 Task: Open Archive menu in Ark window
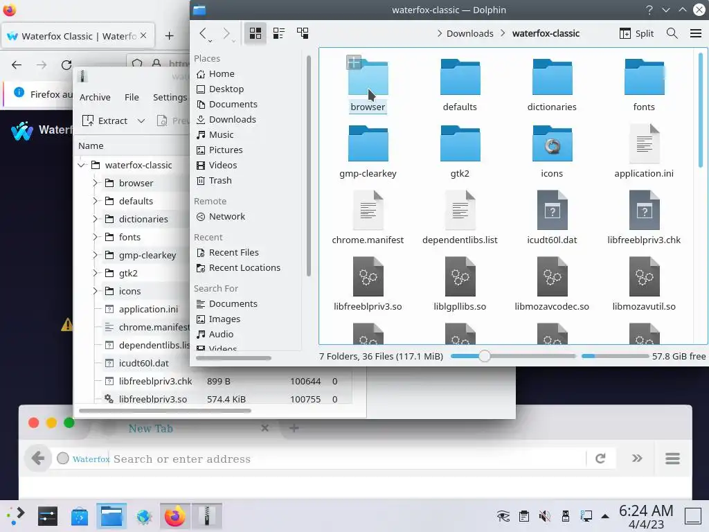(95, 97)
